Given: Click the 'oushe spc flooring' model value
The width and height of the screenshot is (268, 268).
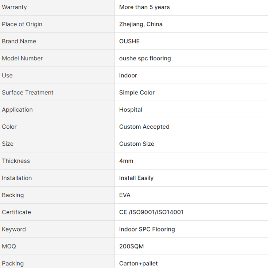Looking at the screenshot, I should (145, 58).
